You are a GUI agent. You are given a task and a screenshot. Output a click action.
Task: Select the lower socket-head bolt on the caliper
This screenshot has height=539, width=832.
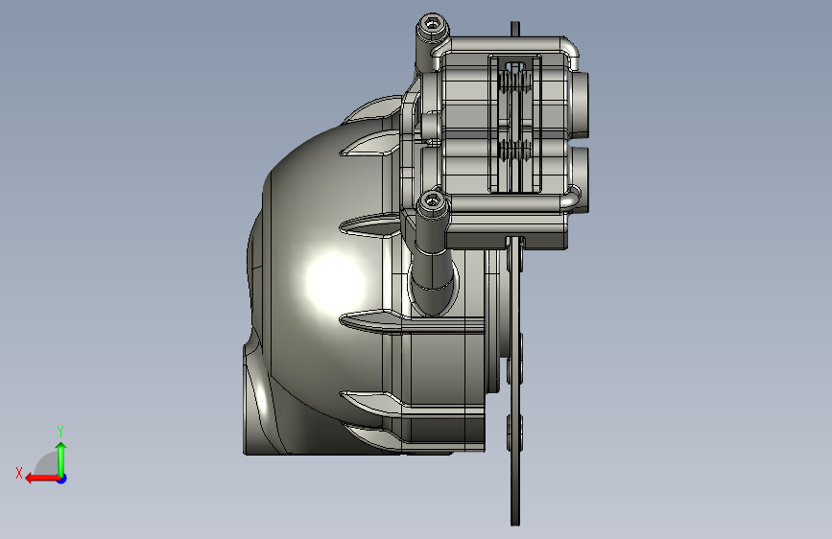pyautogui.click(x=433, y=203)
